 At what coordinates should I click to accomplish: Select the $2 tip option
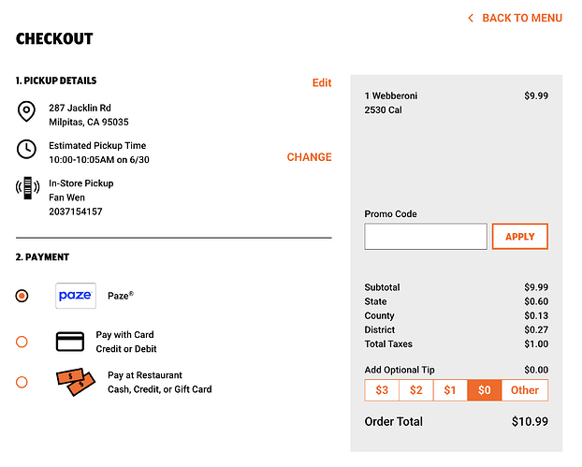416,390
